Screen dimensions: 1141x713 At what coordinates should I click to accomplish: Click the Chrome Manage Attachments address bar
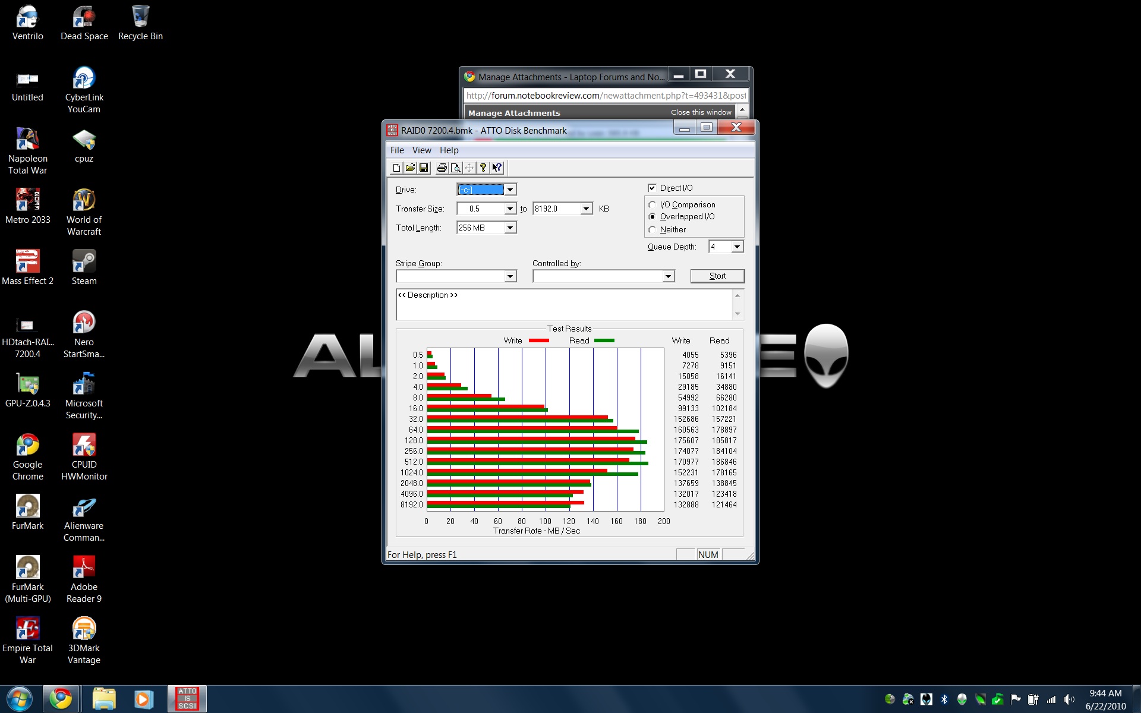pyautogui.click(x=606, y=95)
